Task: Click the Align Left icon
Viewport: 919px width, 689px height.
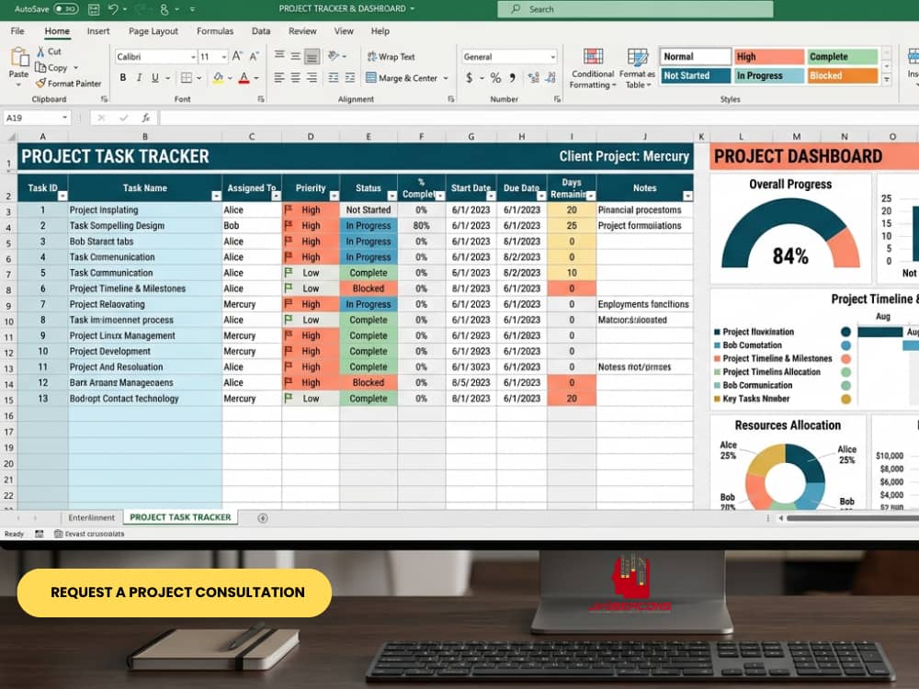Action: tap(279, 77)
